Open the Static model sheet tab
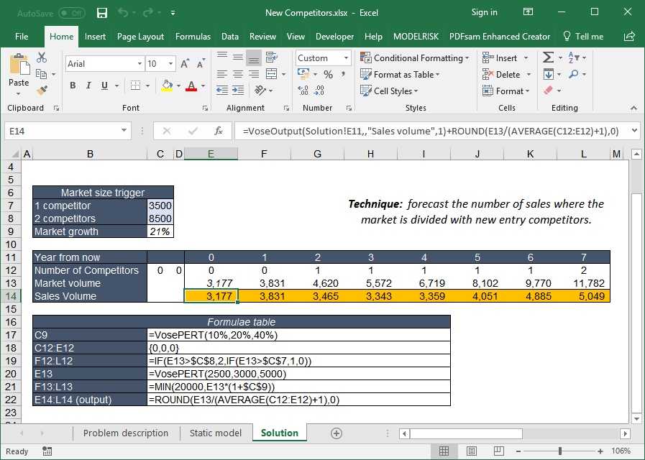The image size is (645, 460). point(215,433)
